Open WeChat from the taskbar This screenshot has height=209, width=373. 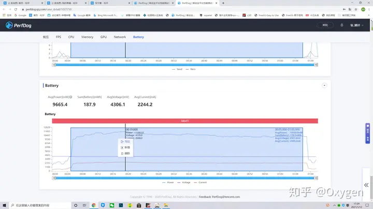point(112,205)
